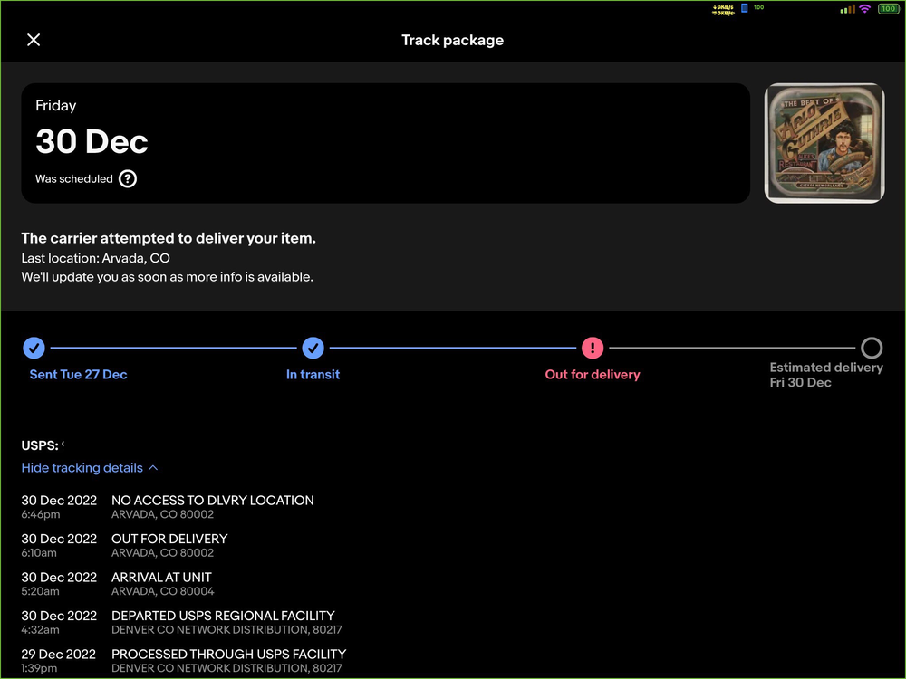Select 'NO ACCESS TO DLVRY LOCATION' tracking entry
Viewport: 906px width, 679px height.
(212, 500)
